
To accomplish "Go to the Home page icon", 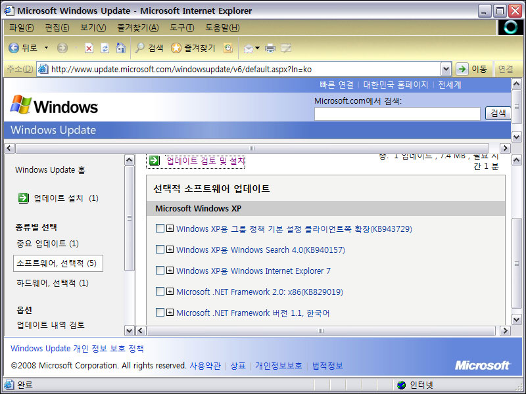I will coord(121,48).
